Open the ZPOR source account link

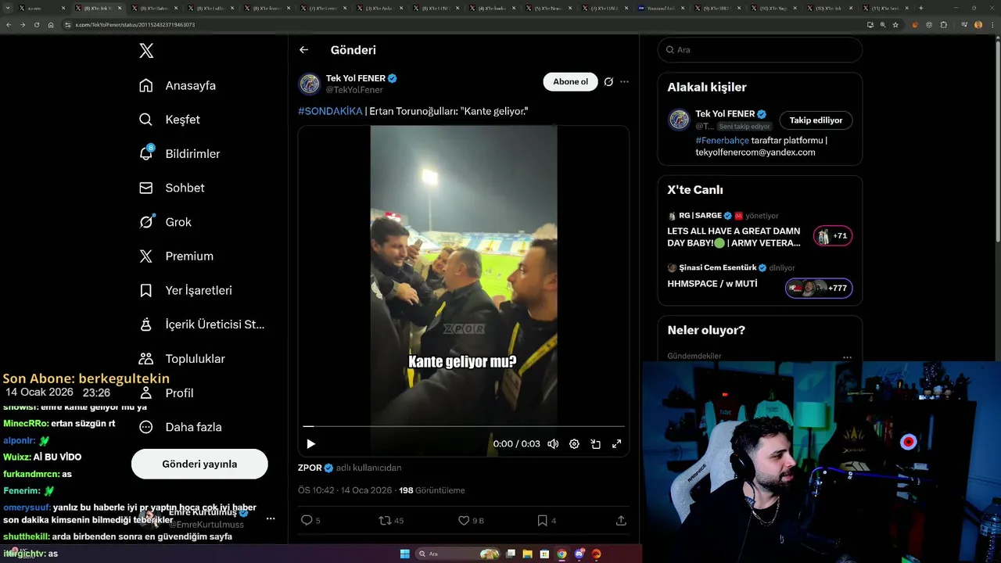point(310,468)
